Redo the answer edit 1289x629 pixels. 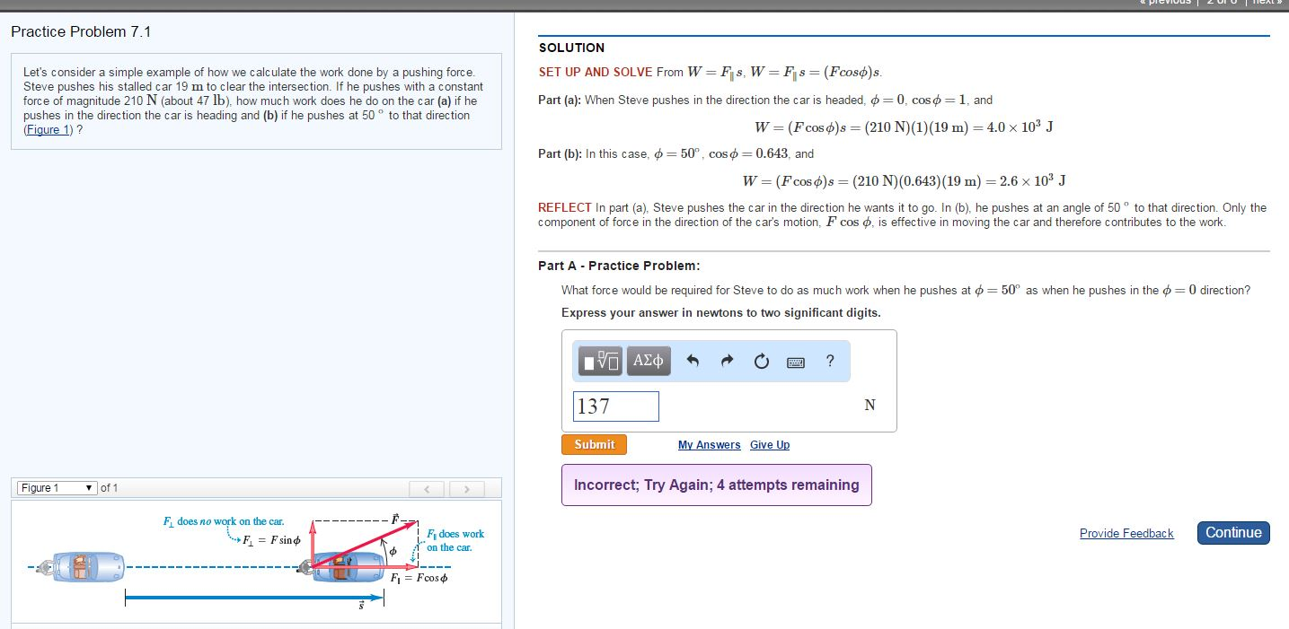[x=726, y=360]
